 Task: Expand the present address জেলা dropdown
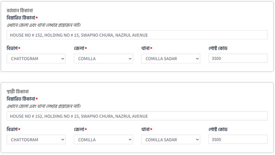tap(103, 59)
